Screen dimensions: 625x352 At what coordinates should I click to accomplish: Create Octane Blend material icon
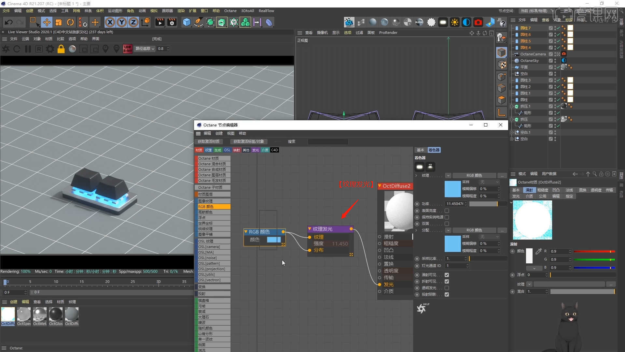(x=419, y=22)
